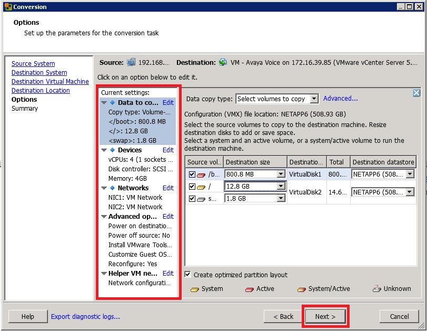Collapse the Networks section in Current settings
This screenshot has width=427, height=331.
pos(104,188)
